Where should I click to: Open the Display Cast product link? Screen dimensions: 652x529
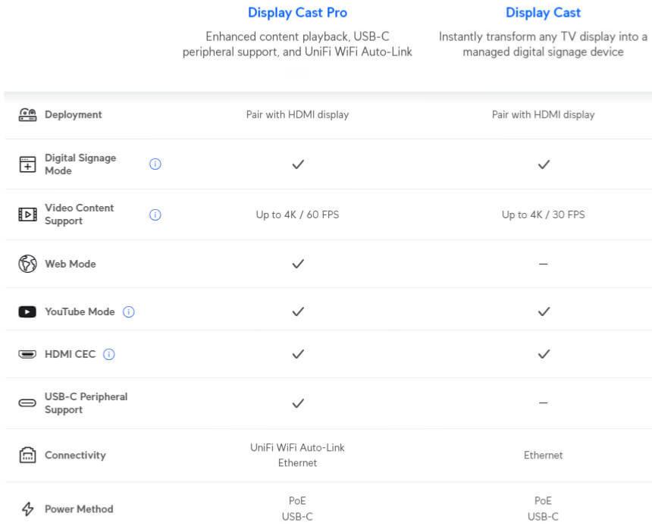click(543, 13)
